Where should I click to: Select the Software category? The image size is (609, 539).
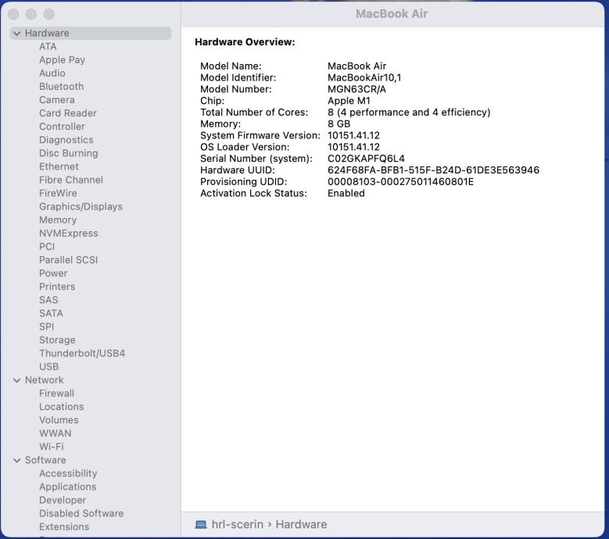pyautogui.click(x=45, y=460)
